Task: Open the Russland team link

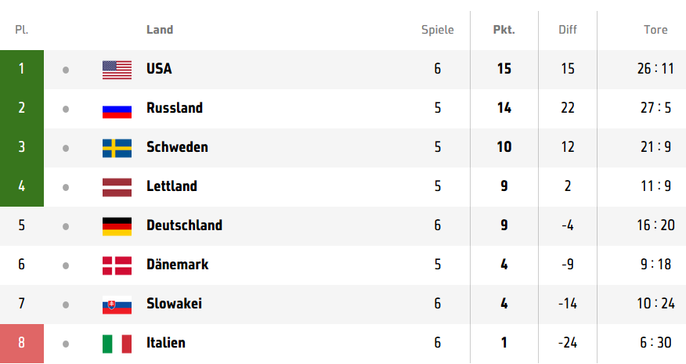Action: [175, 108]
